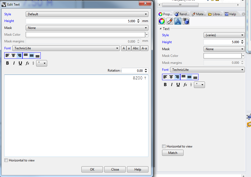
Task: Select the text styles icon in Properties panel
Action: (x=178, y=21)
